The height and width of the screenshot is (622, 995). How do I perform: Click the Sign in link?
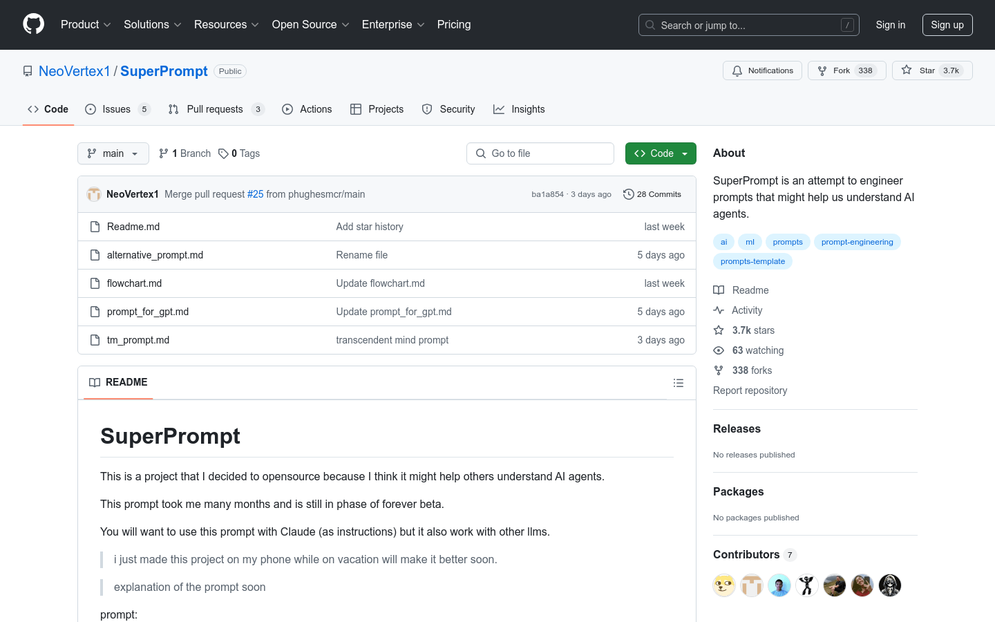[x=890, y=25]
